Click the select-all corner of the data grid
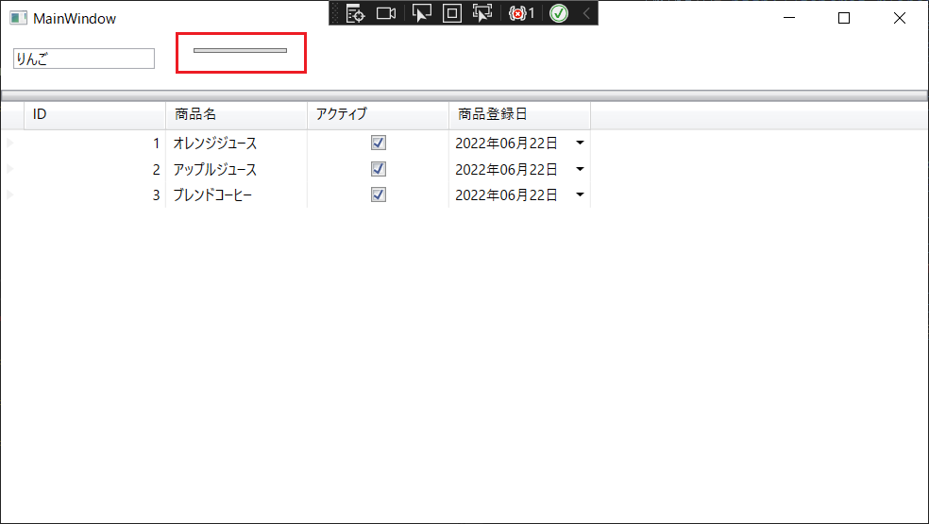The image size is (929, 524). pos(12,115)
